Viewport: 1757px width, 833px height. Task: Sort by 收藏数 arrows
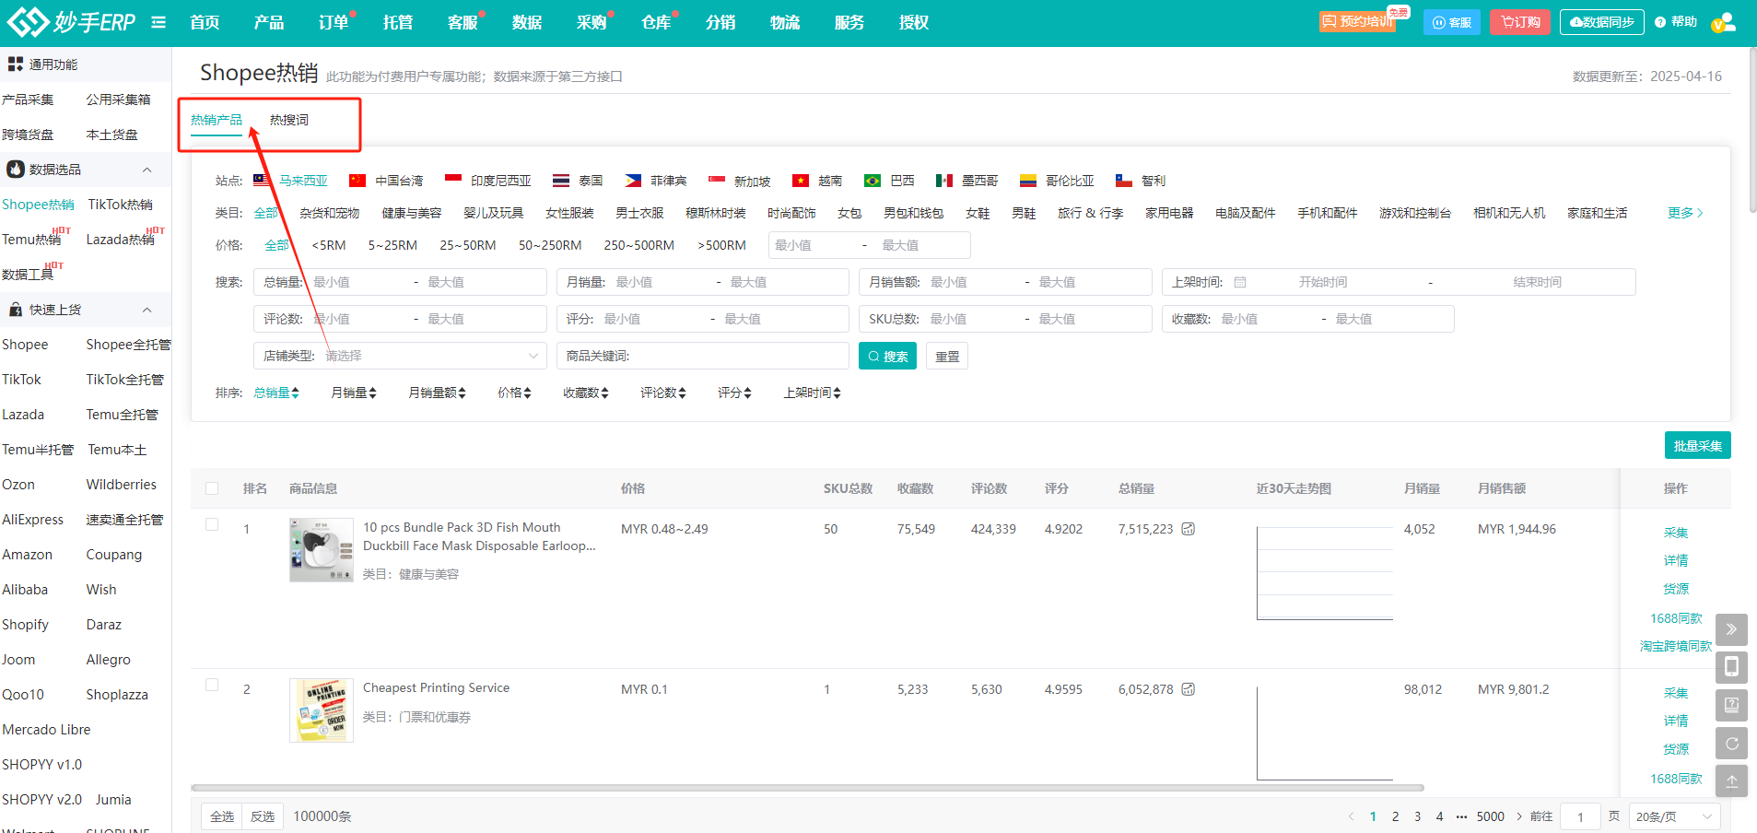point(604,393)
